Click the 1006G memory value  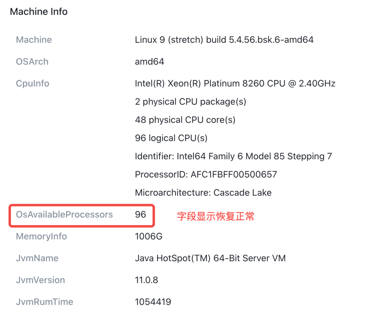148,237
